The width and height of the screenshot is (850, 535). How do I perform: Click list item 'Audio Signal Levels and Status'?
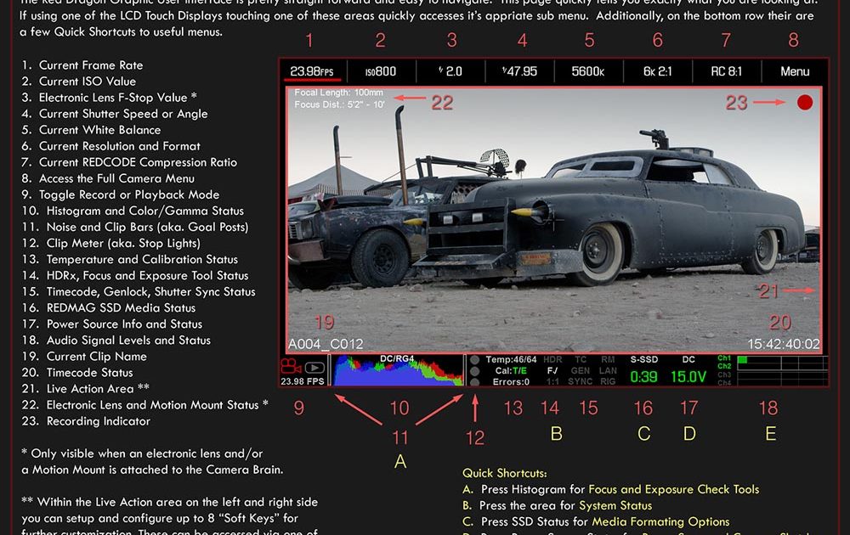point(128,341)
